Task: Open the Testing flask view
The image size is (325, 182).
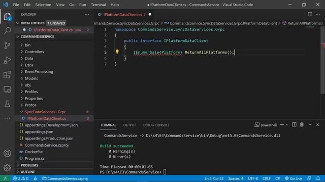Action: pyautogui.click(x=7, y=104)
